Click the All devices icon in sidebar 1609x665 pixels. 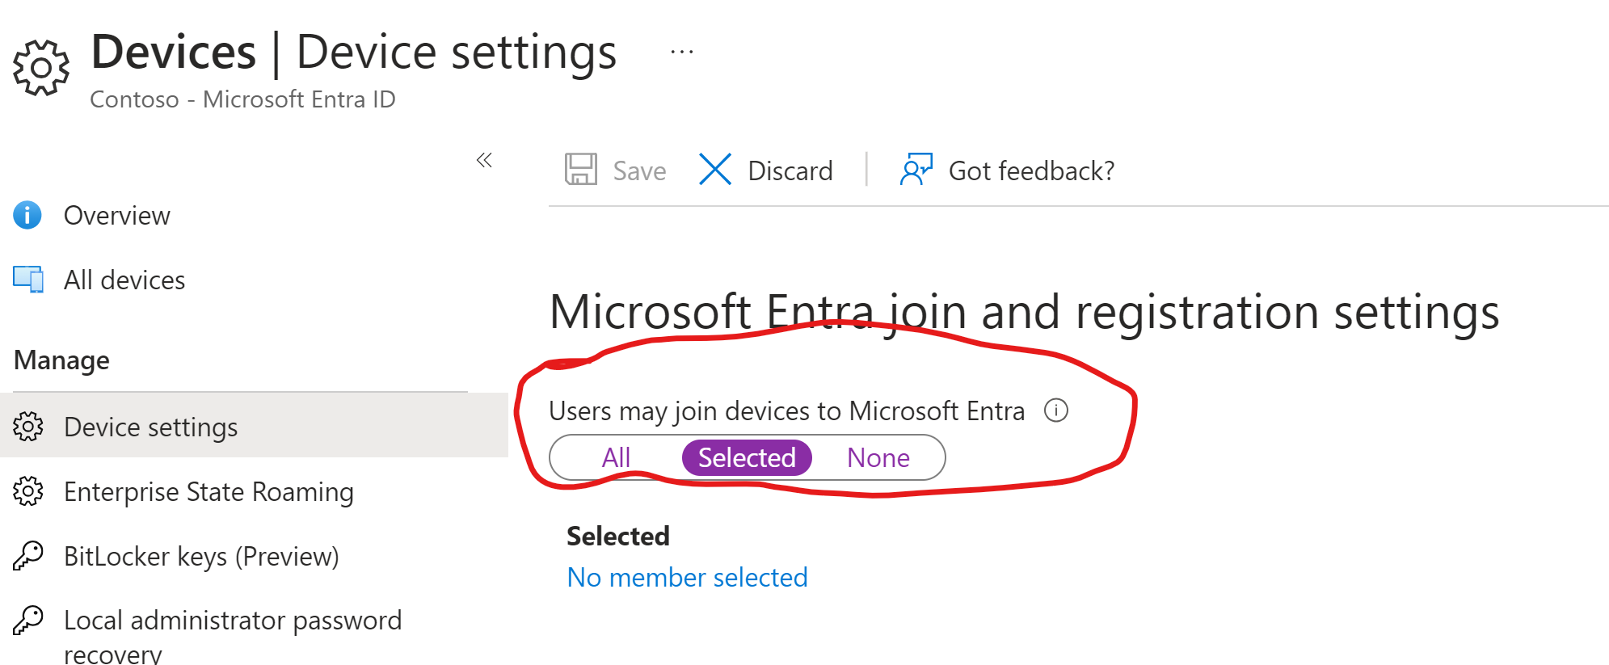click(x=27, y=279)
